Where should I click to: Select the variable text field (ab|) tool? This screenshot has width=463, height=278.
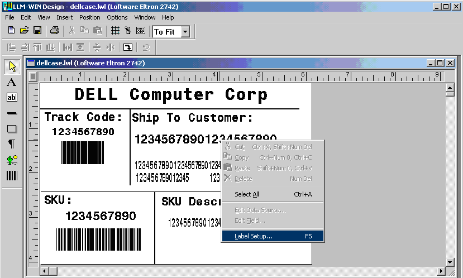[12, 98]
